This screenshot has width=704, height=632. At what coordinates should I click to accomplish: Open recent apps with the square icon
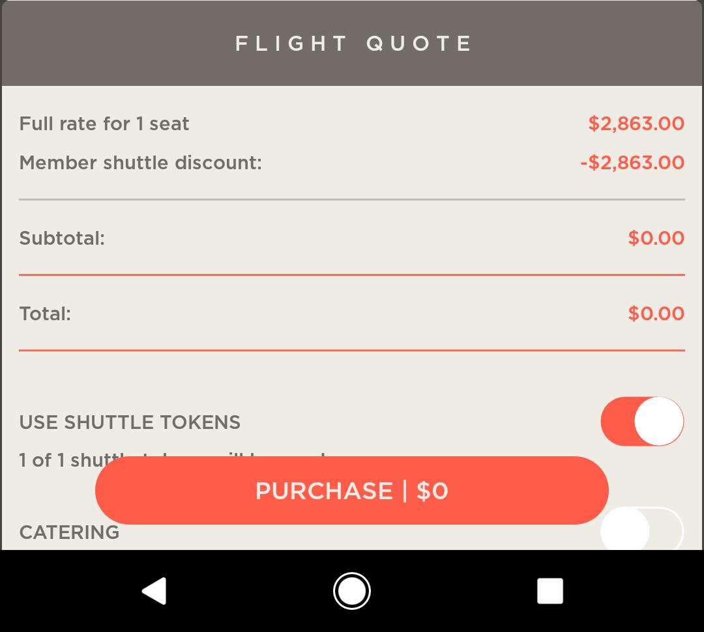(x=550, y=591)
